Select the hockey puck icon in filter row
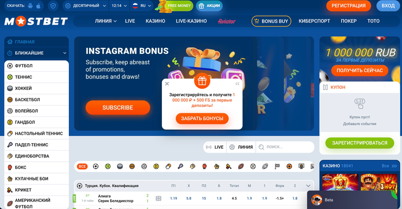This screenshot has width=402, height=209. click(120, 166)
